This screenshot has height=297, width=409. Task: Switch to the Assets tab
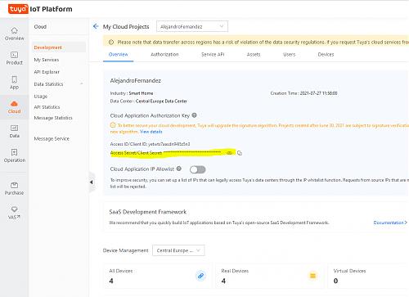pos(254,54)
